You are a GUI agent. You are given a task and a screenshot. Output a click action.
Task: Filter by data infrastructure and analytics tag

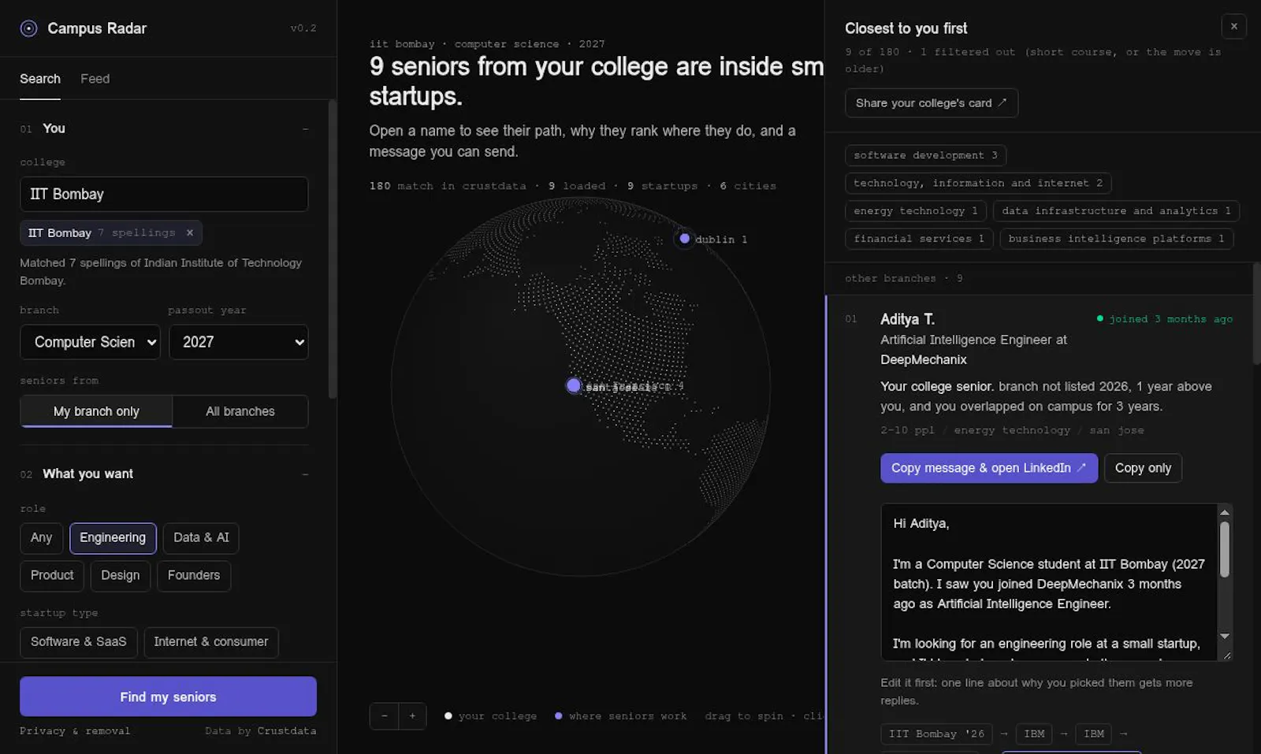point(1116,211)
